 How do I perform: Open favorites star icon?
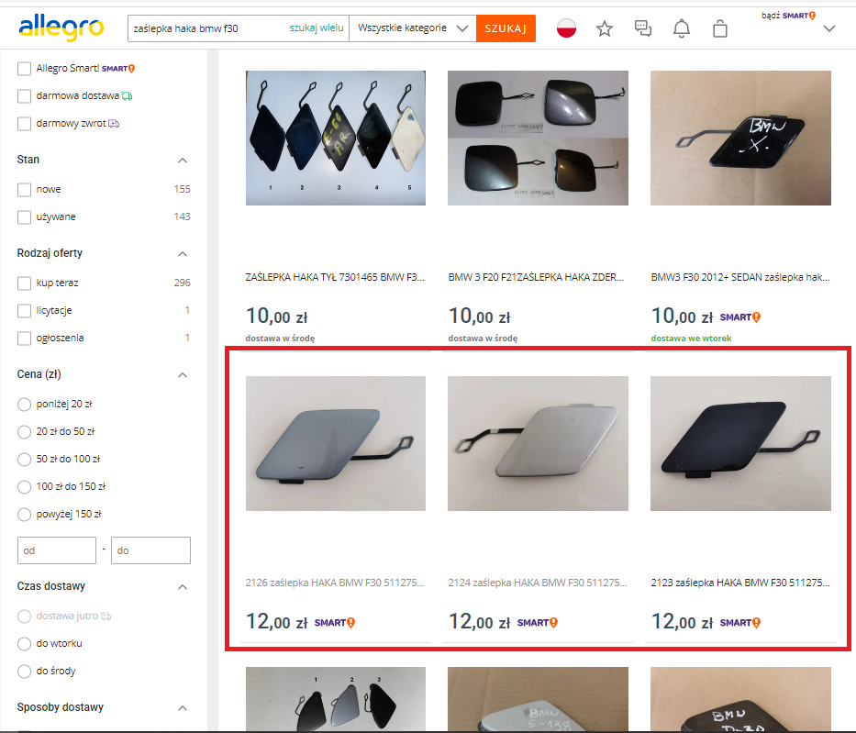(605, 28)
